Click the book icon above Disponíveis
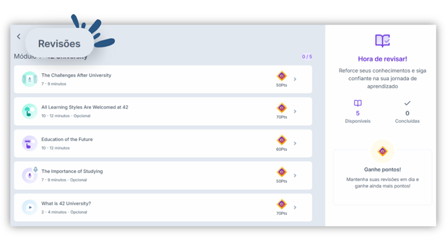The width and height of the screenshot is (448, 251). point(358,103)
